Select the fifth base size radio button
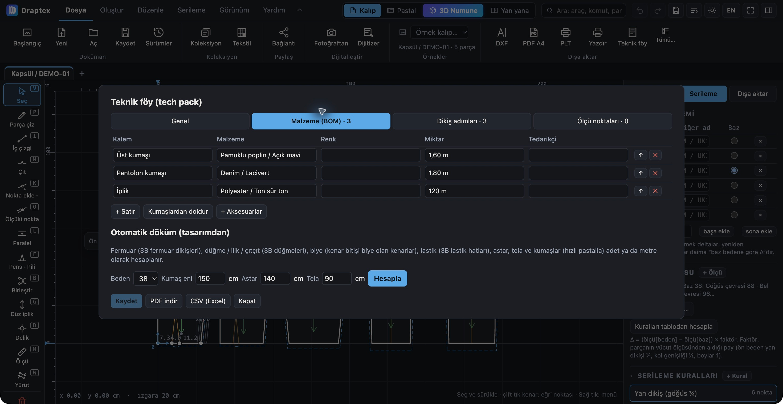783x404 pixels. pyautogui.click(x=734, y=200)
